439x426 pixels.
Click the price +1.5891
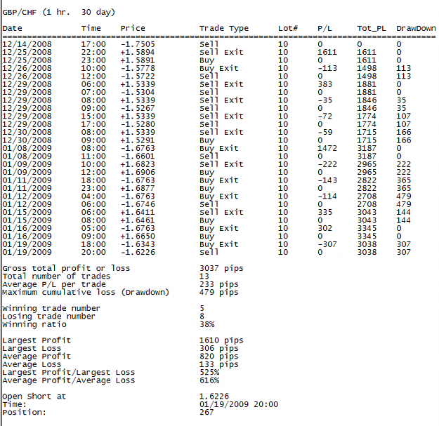pyautogui.click(x=138, y=60)
